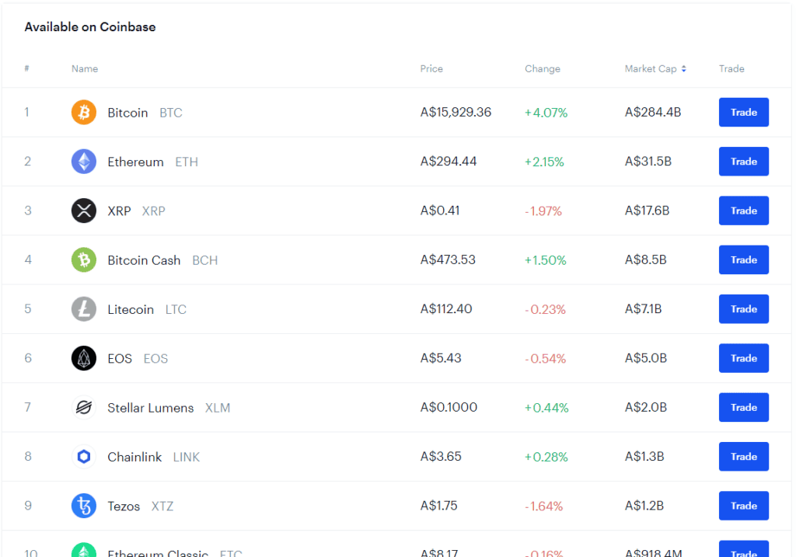The width and height of the screenshot is (796, 557).
Task: Open Tezos asset name
Action: [124, 507]
